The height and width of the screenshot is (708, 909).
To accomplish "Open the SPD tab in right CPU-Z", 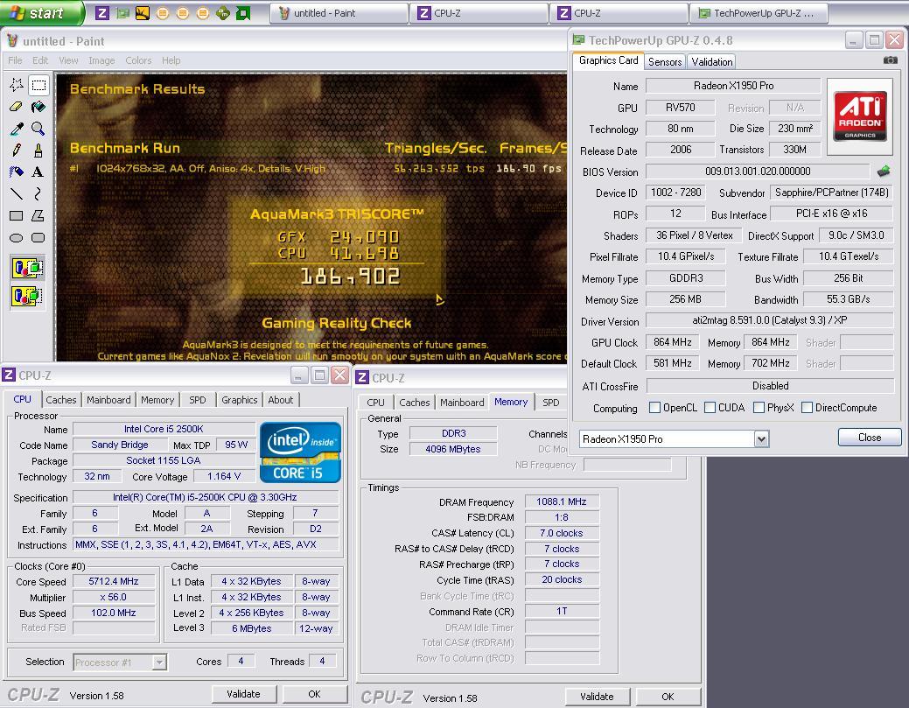I will pyautogui.click(x=550, y=403).
